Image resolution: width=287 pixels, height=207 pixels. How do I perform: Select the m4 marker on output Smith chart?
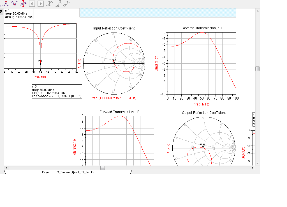[x=203, y=147]
